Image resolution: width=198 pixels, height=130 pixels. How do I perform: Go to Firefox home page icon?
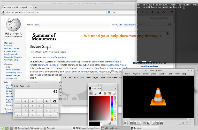click(158, 12)
